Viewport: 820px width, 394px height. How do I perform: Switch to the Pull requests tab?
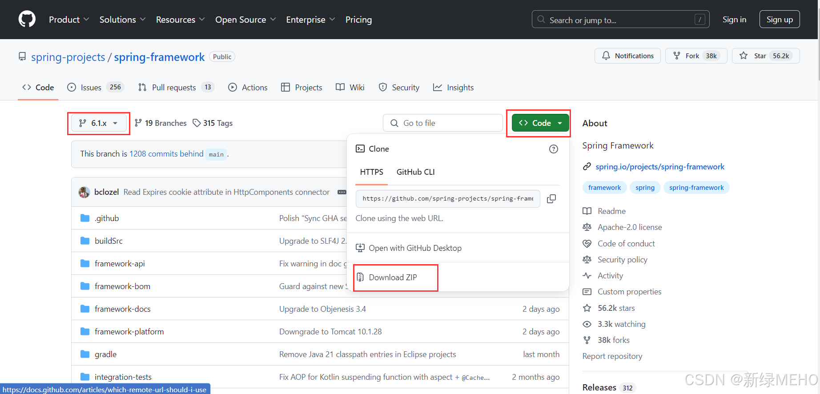[x=176, y=88]
